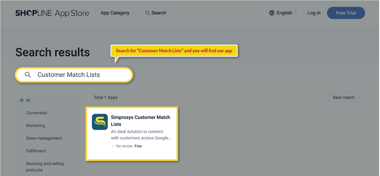Select Sourcing and selling products radio button

[x=22, y=164]
